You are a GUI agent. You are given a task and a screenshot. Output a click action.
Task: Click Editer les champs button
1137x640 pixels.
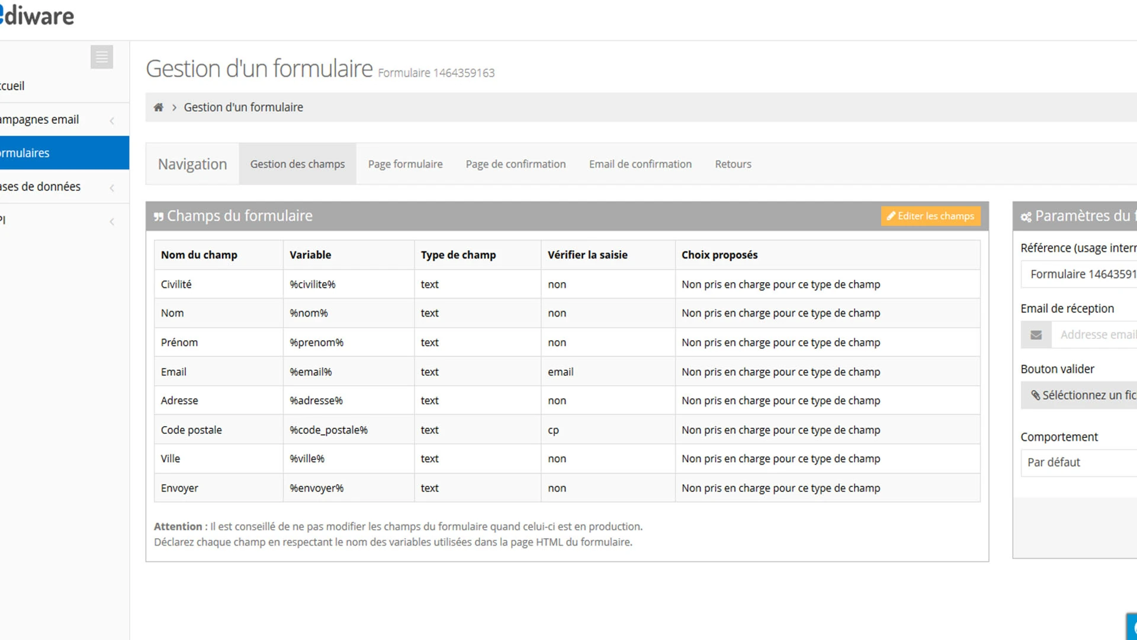930,216
